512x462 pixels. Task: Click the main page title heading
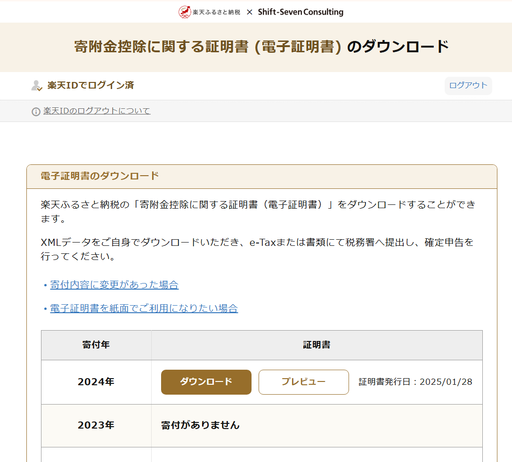pyautogui.click(x=261, y=47)
